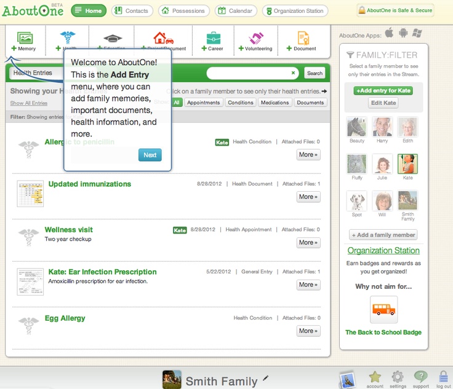Click the caduceus icon beside Wellness visit

[28, 237]
